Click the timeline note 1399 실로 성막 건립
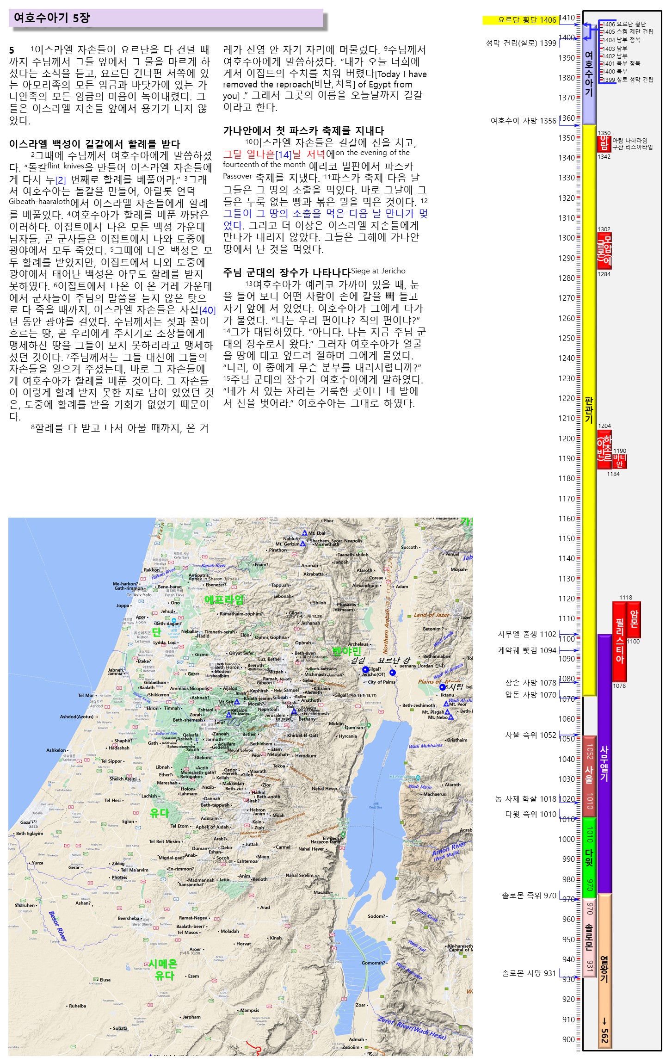 (628, 80)
